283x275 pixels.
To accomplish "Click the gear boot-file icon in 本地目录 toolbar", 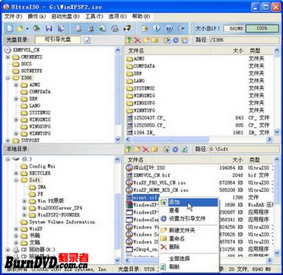I will [x=175, y=149].
